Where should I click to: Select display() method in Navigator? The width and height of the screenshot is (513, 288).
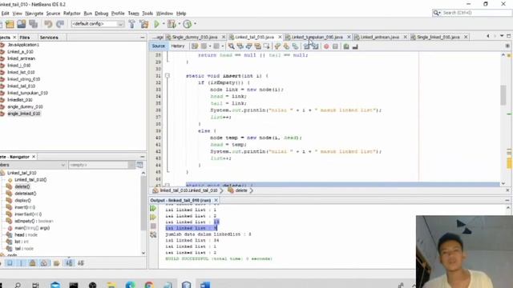[x=22, y=200]
